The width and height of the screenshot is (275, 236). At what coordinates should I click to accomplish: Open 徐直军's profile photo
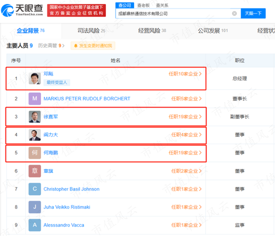34,116
